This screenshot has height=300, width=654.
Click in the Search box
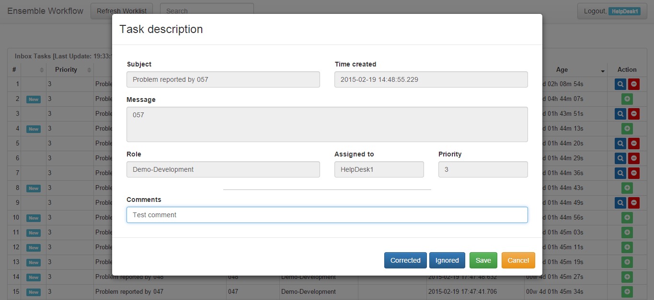(207, 11)
